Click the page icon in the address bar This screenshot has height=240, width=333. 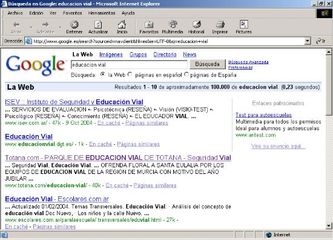click(28, 41)
